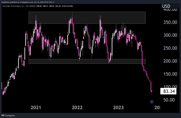Select the 2021 label on time axis
181x118 pixels.
coord(36,108)
